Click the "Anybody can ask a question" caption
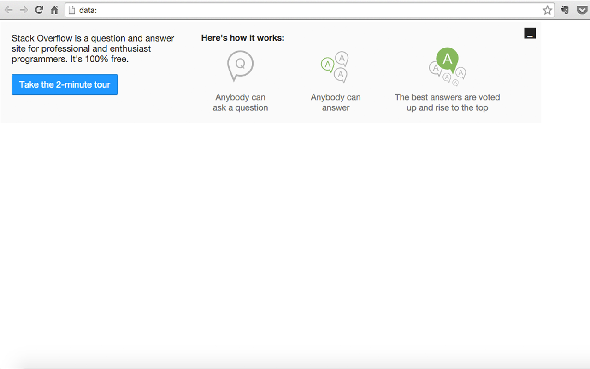The height and width of the screenshot is (369, 590). tap(240, 102)
